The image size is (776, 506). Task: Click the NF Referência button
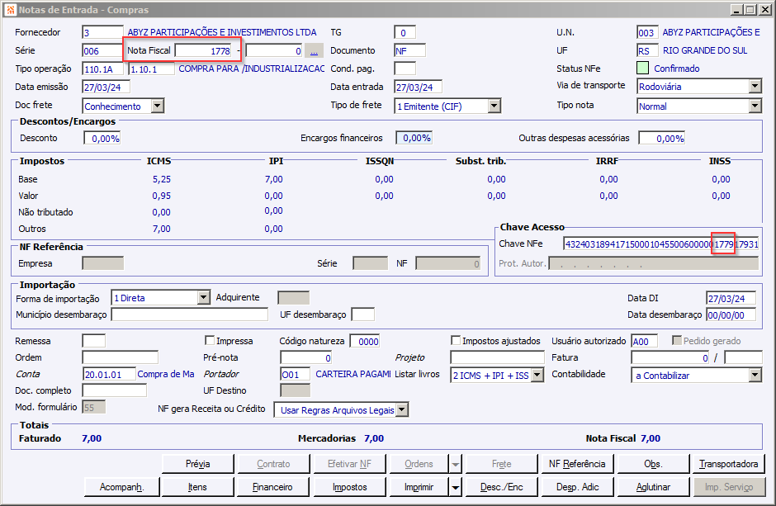point(577,464)
